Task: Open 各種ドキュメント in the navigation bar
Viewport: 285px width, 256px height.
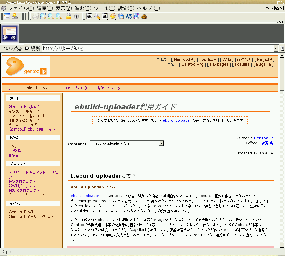Action: 110,88
